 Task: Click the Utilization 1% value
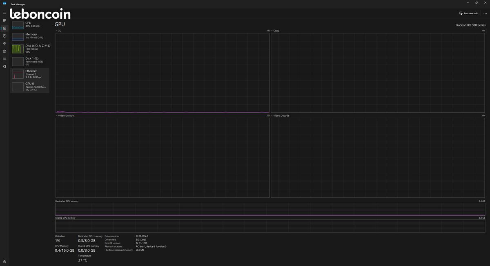click(x=58, y=241)
